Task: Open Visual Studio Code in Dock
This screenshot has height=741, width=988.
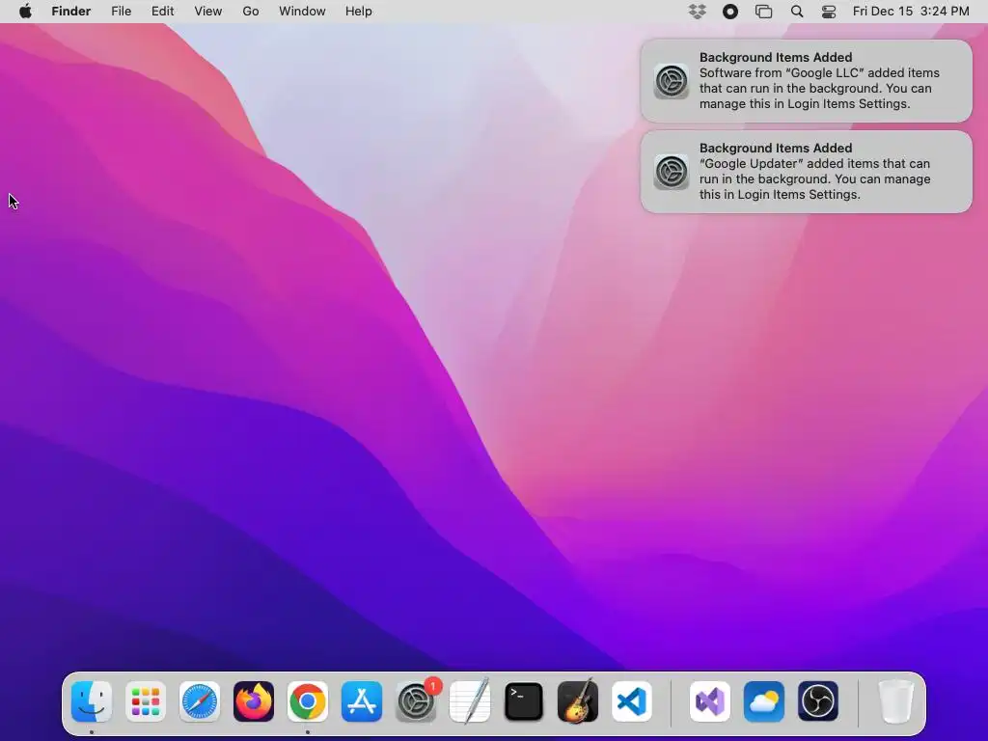Action: tap(632, 701)
